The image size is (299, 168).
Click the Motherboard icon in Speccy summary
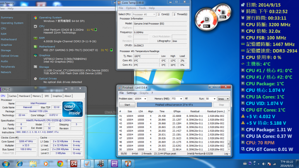(x=35, y=47)
